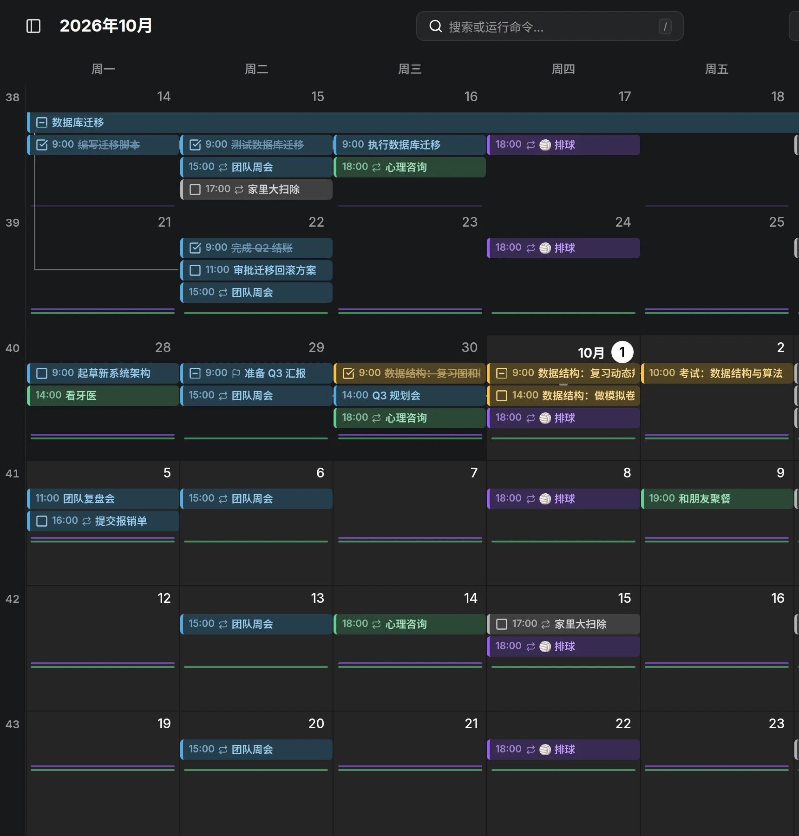Image resolution: width=799 pixels, height=836 pixels.
Task: Check Oct 15 家里大扫除 checkbox
Action: 502,624
